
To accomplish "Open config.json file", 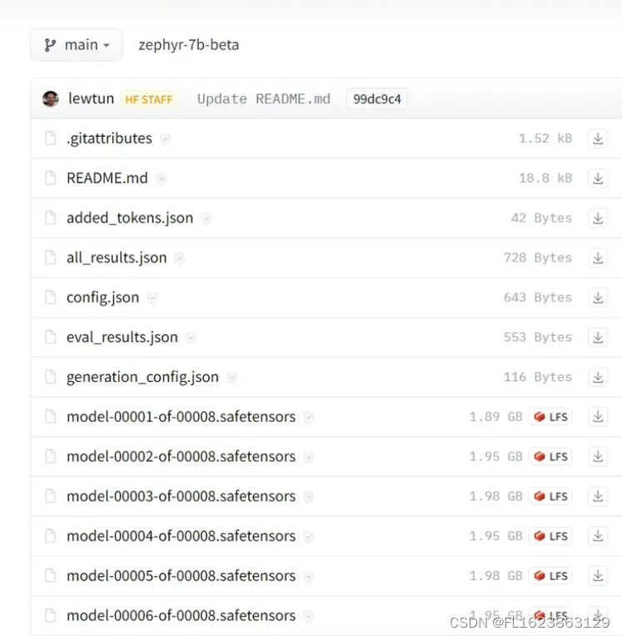I will (x=103, y=298).
